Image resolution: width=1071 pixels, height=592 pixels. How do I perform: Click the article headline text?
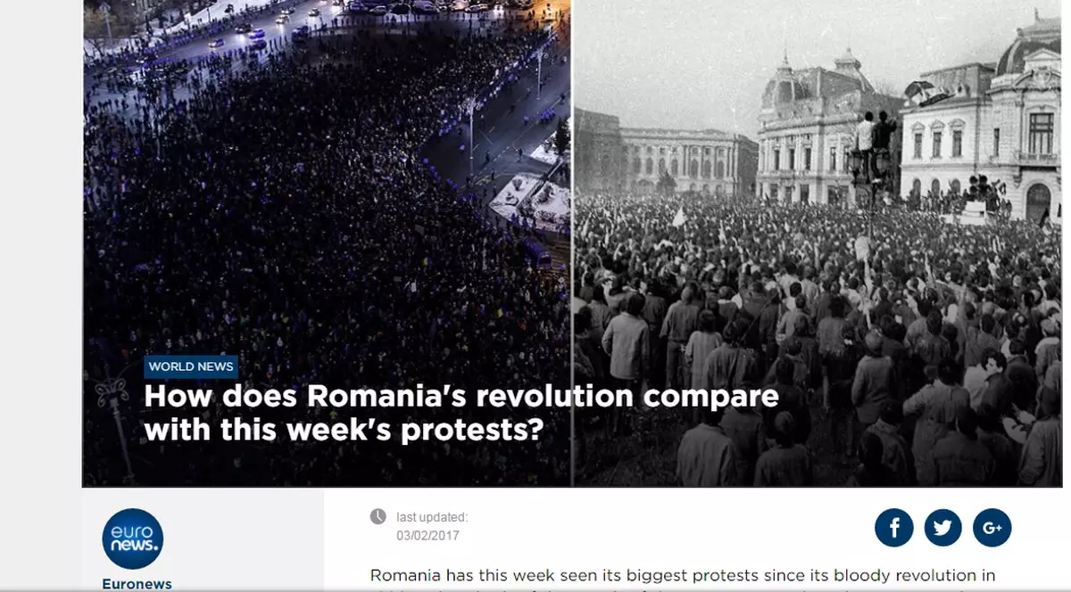click(460, 412)
